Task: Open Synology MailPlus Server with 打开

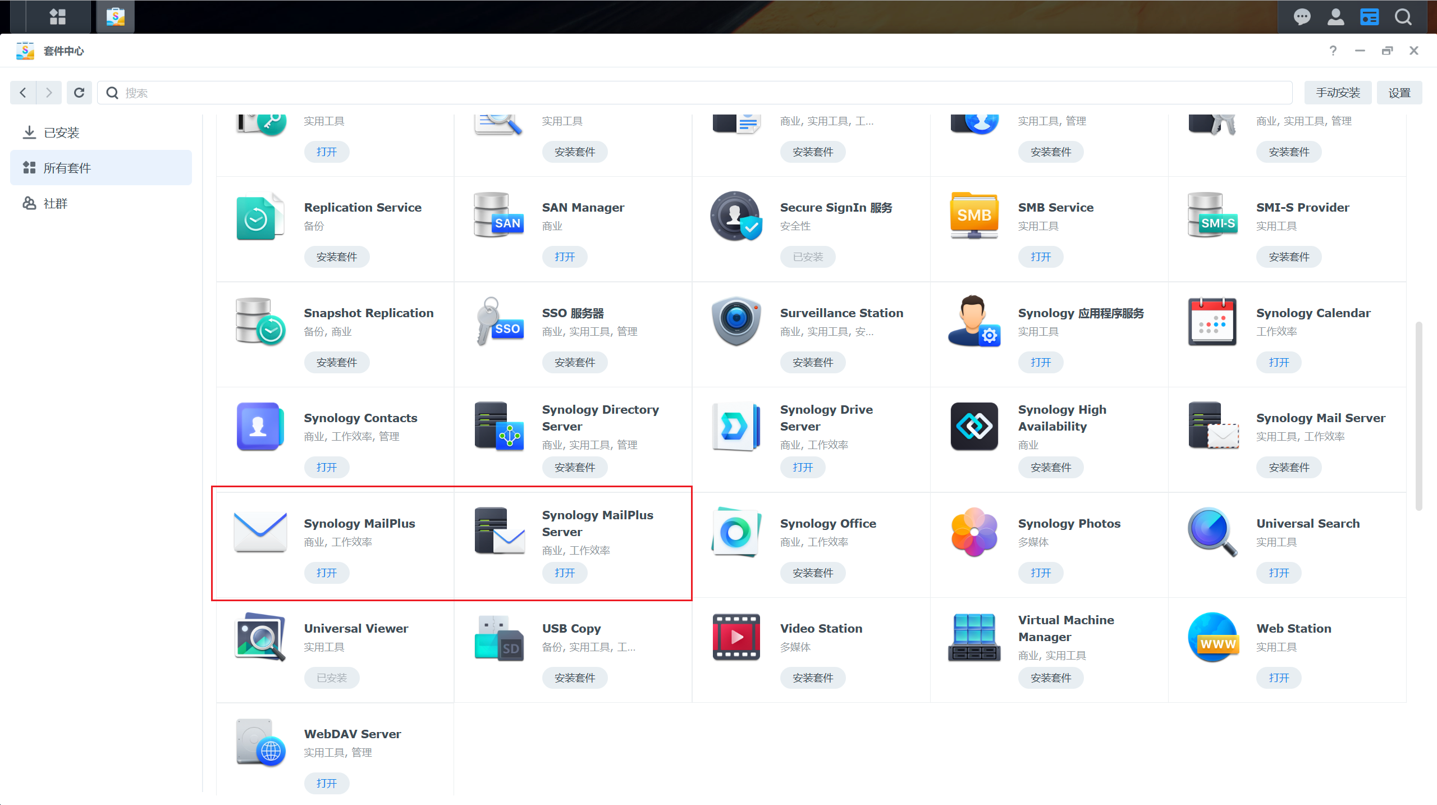Action: (565, 573)
